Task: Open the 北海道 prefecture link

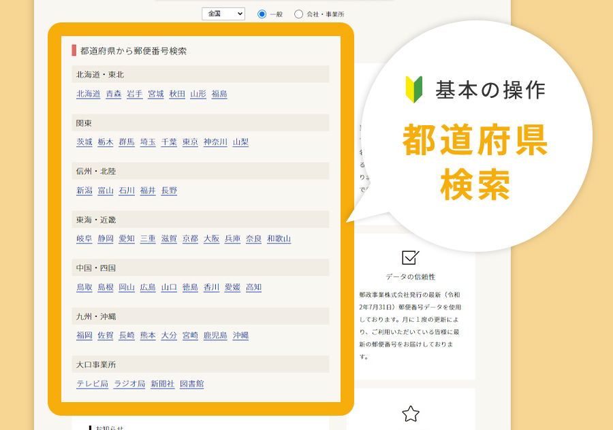Action: 88,94
